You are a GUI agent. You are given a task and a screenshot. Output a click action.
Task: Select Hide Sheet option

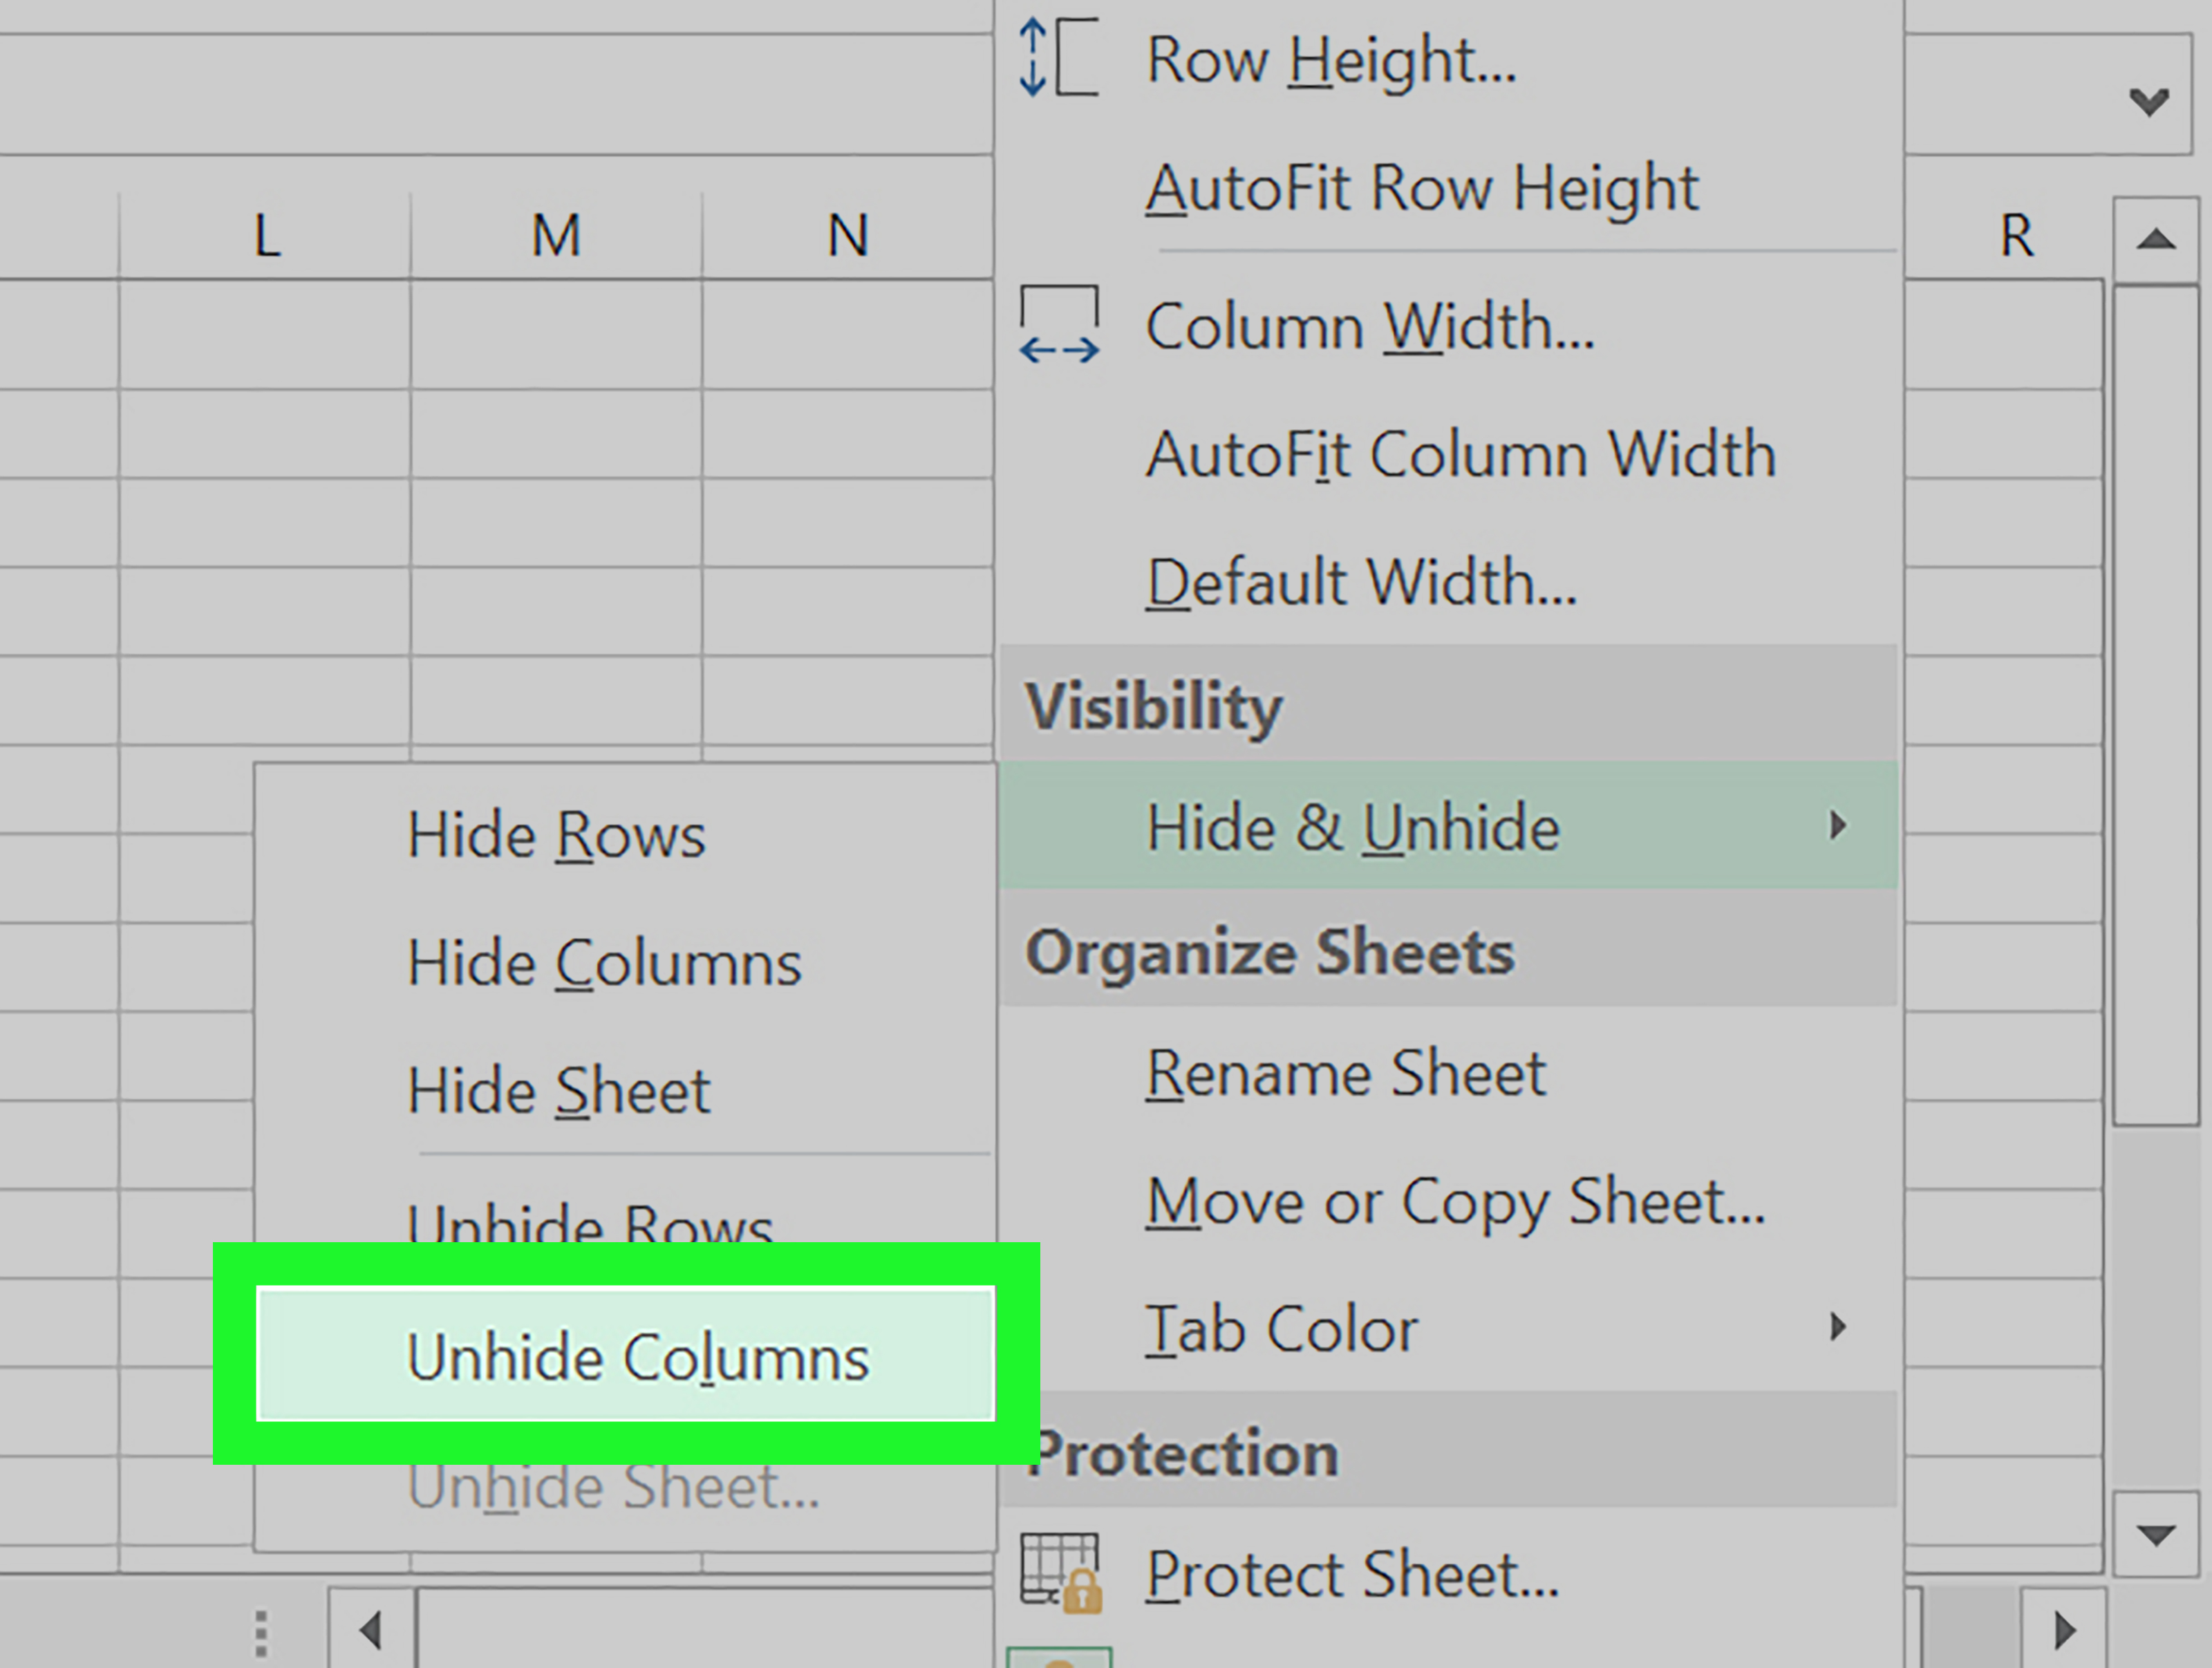[626, 1090]
